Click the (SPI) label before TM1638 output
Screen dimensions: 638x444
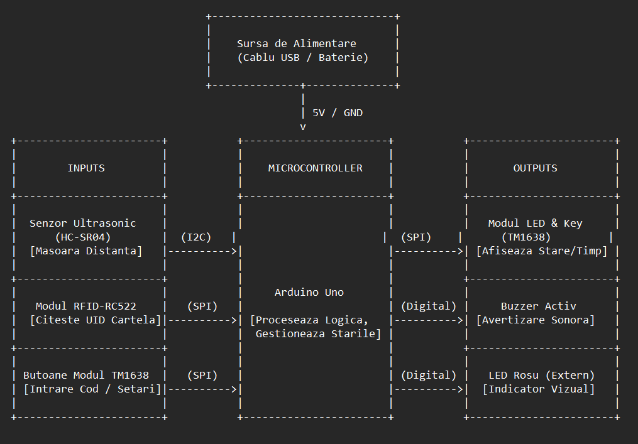416,237
